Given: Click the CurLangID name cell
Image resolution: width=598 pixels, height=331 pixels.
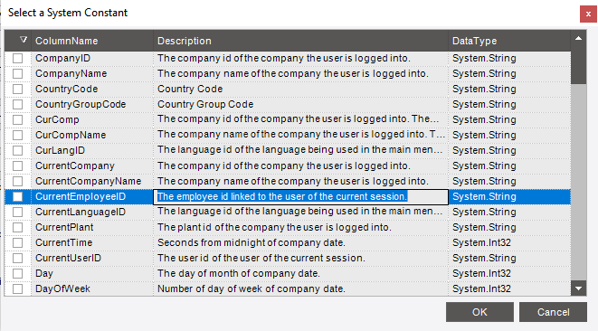Looking at the screenshot, I should click(x=92, y=150).
